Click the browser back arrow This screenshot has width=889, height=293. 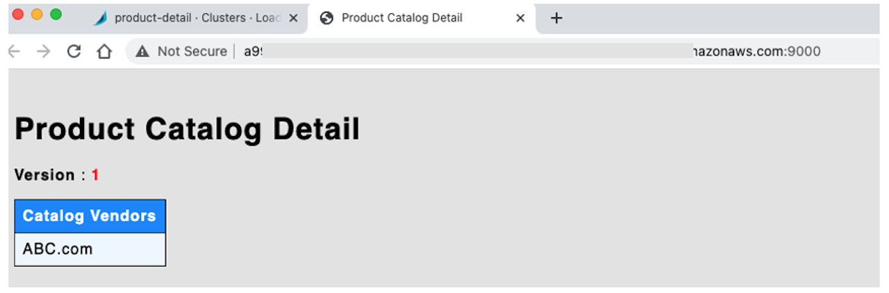[x=13, y=51]
